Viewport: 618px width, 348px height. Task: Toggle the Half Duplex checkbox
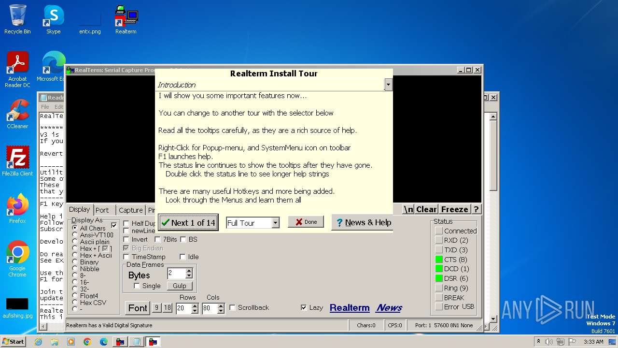pos(126,224)
